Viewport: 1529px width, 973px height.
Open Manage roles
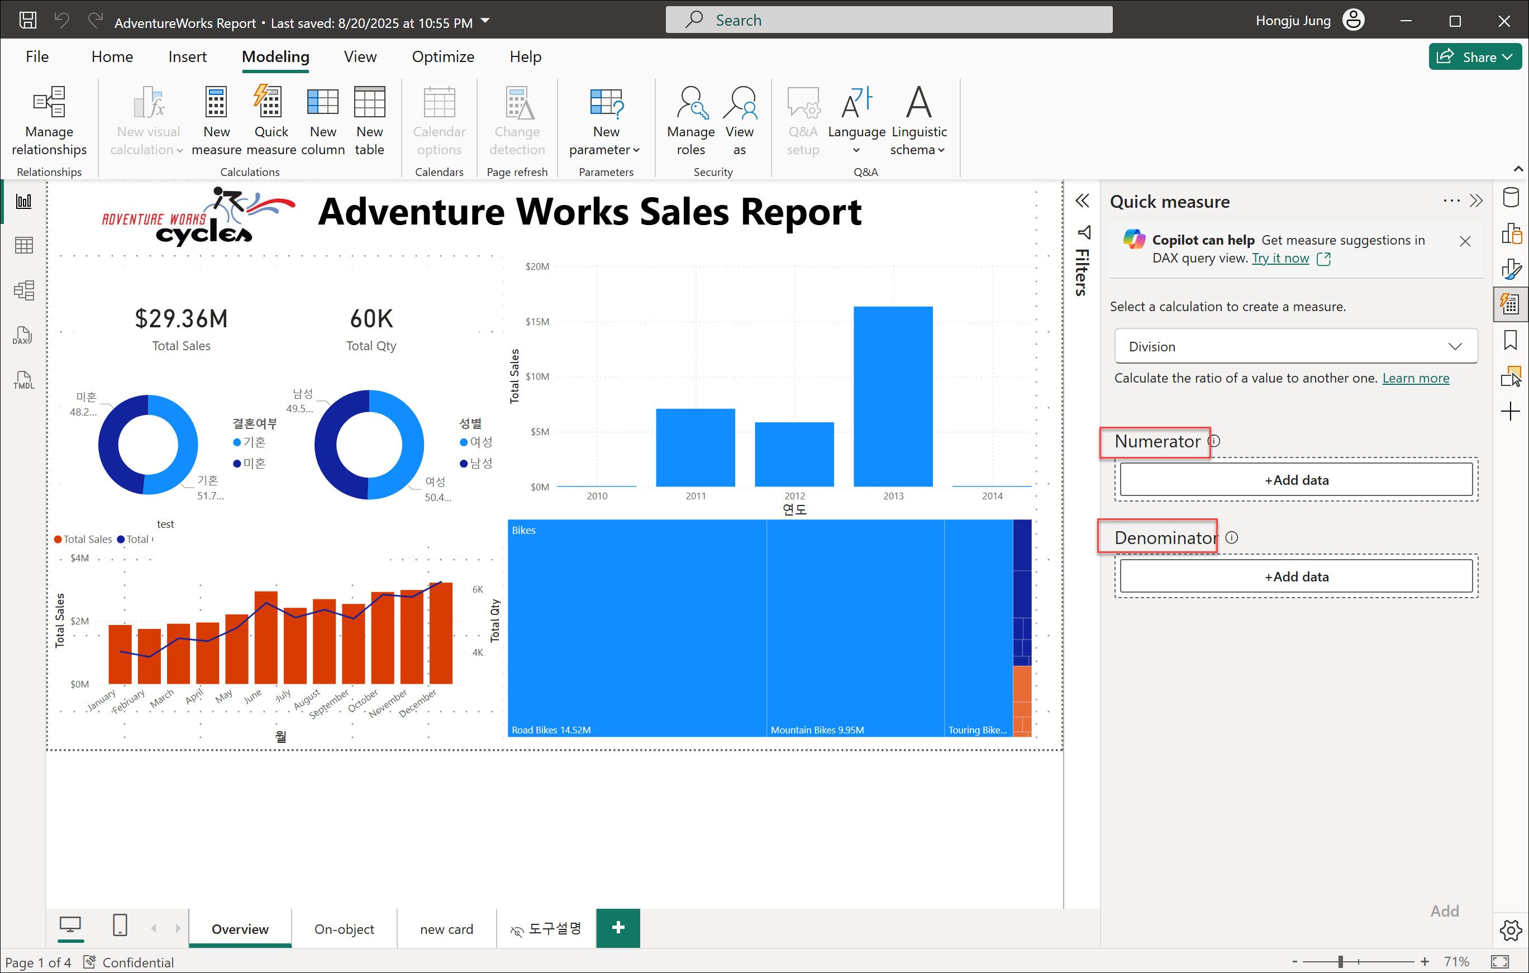[691, 121]
